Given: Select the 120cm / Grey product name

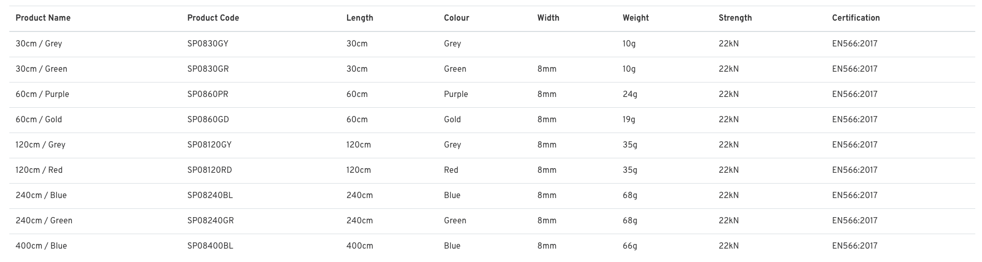Looking at the screenshot, I should click(x=40, y=145).
